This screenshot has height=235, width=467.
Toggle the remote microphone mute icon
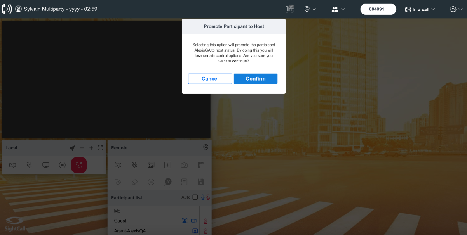[x=134, y=165]
